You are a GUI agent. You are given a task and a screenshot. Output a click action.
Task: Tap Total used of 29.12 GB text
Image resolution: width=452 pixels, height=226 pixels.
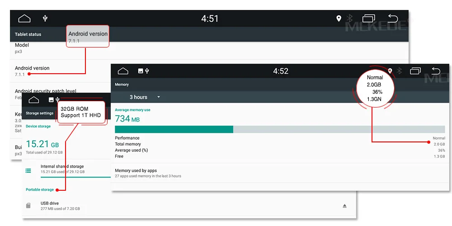click(44, 152)
